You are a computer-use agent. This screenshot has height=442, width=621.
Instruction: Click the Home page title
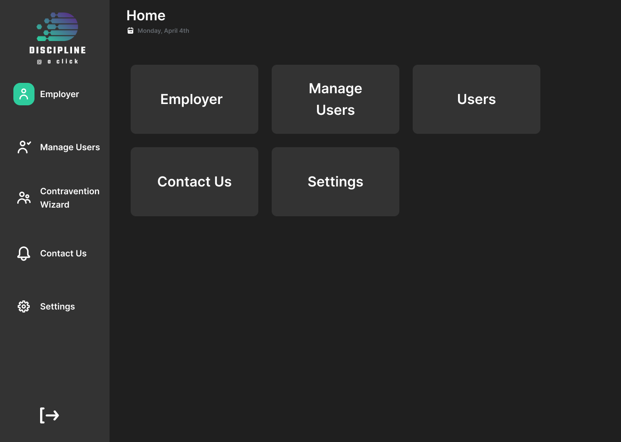tap(146, 16)
